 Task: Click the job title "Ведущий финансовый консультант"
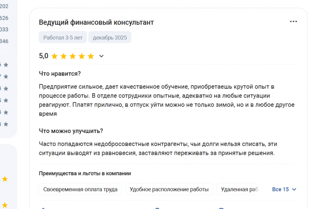(96, 22)
